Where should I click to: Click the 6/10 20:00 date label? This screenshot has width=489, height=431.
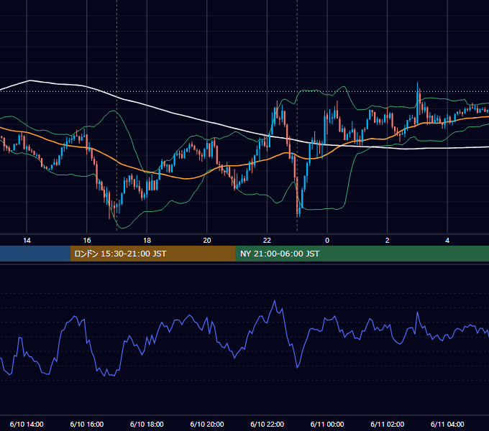coord(207,424)
